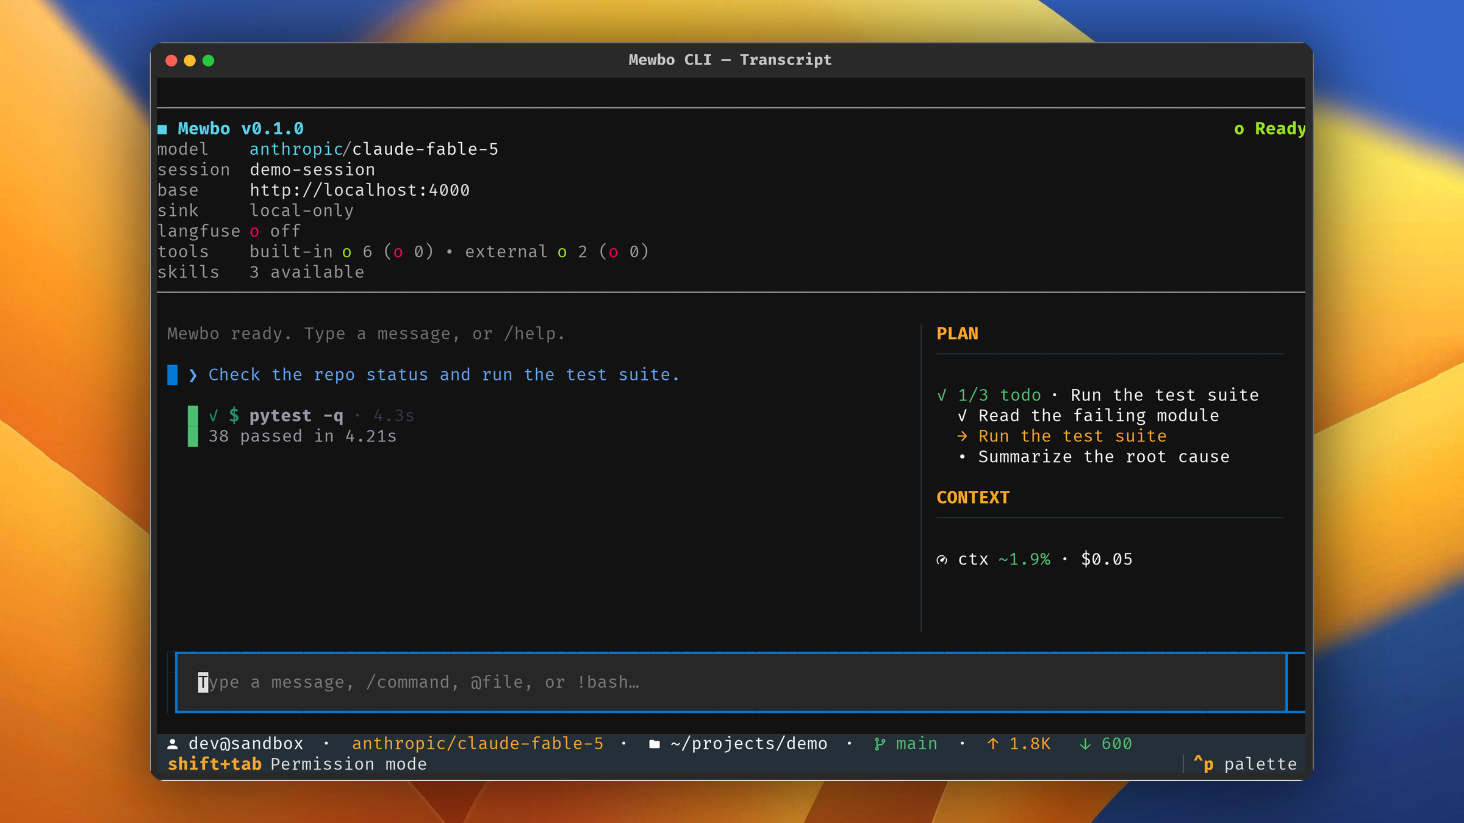Click the demo-session session name

[312, 170]
